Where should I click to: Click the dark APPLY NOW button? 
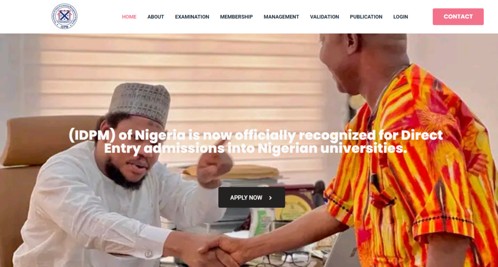[251, 198]
